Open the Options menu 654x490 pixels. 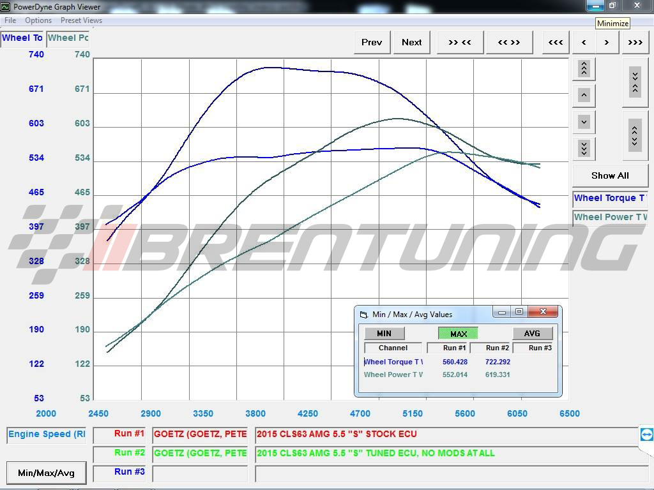[x=38, y=20]
